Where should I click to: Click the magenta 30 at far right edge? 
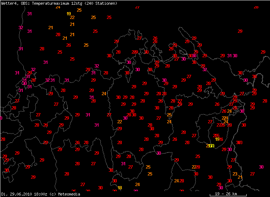click(261, 167)
